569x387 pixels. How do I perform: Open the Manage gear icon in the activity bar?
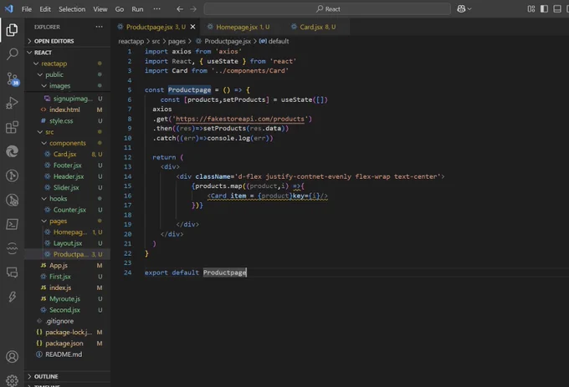click(12, 380)
